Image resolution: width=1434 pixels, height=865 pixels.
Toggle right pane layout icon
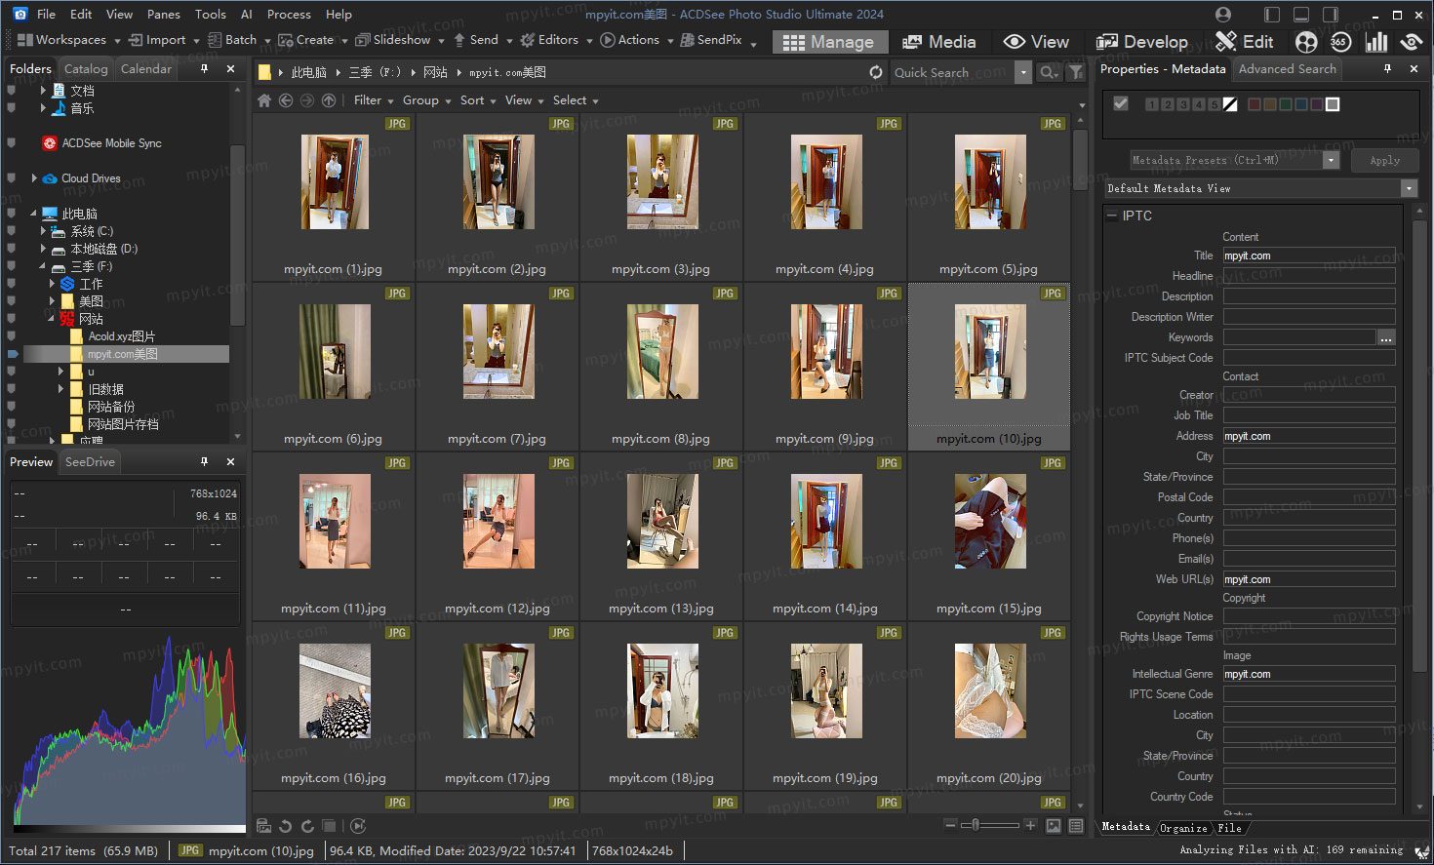[1331, 15]
